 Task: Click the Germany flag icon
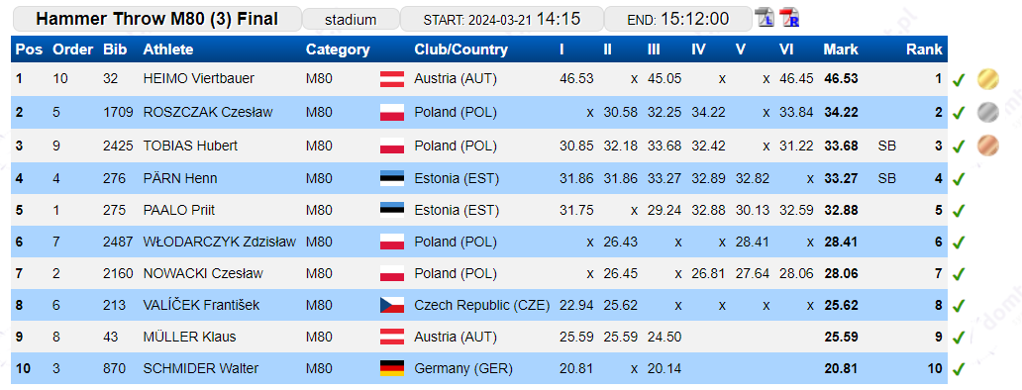[x=392, y=368]
